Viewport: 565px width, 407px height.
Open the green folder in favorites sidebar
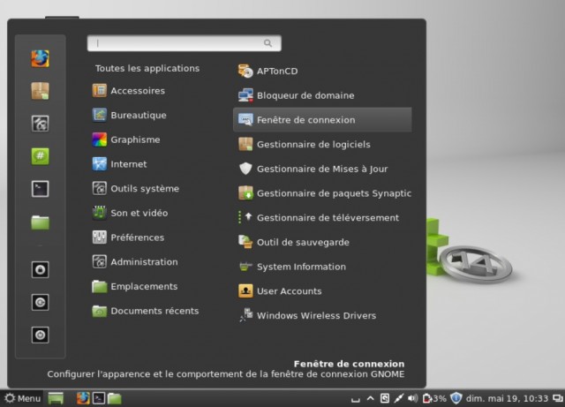click(x=40, y=222)
